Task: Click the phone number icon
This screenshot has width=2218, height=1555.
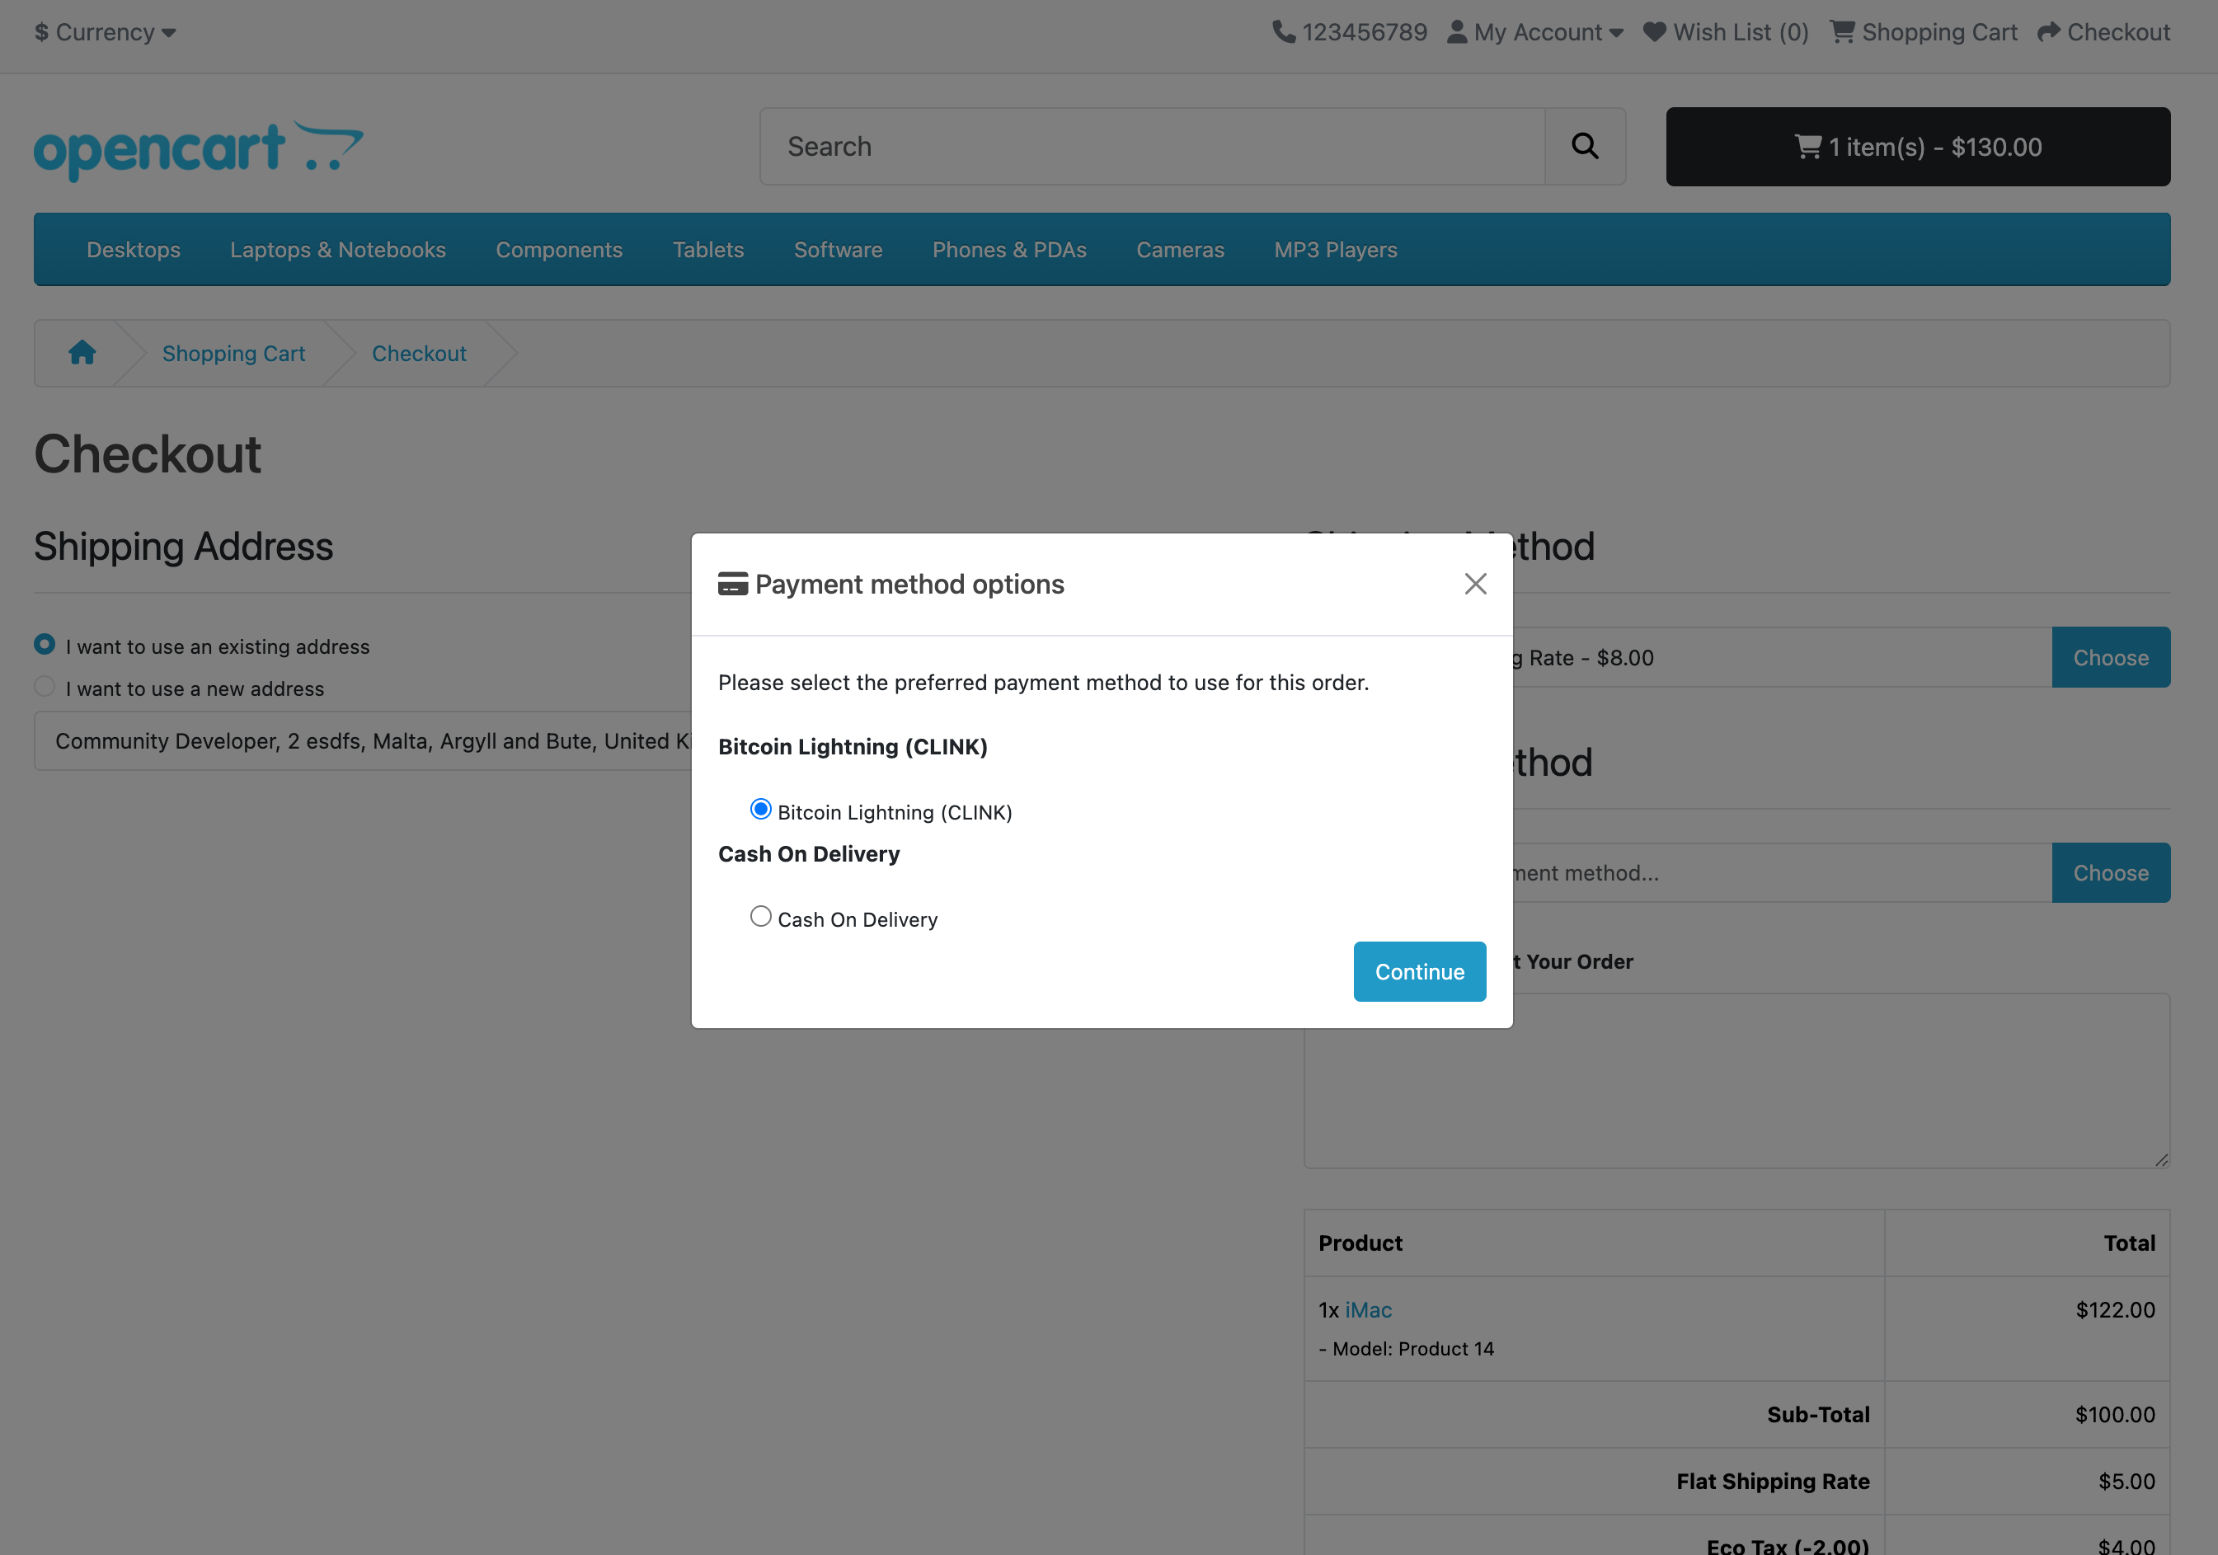Action: tap(1283, 32)
